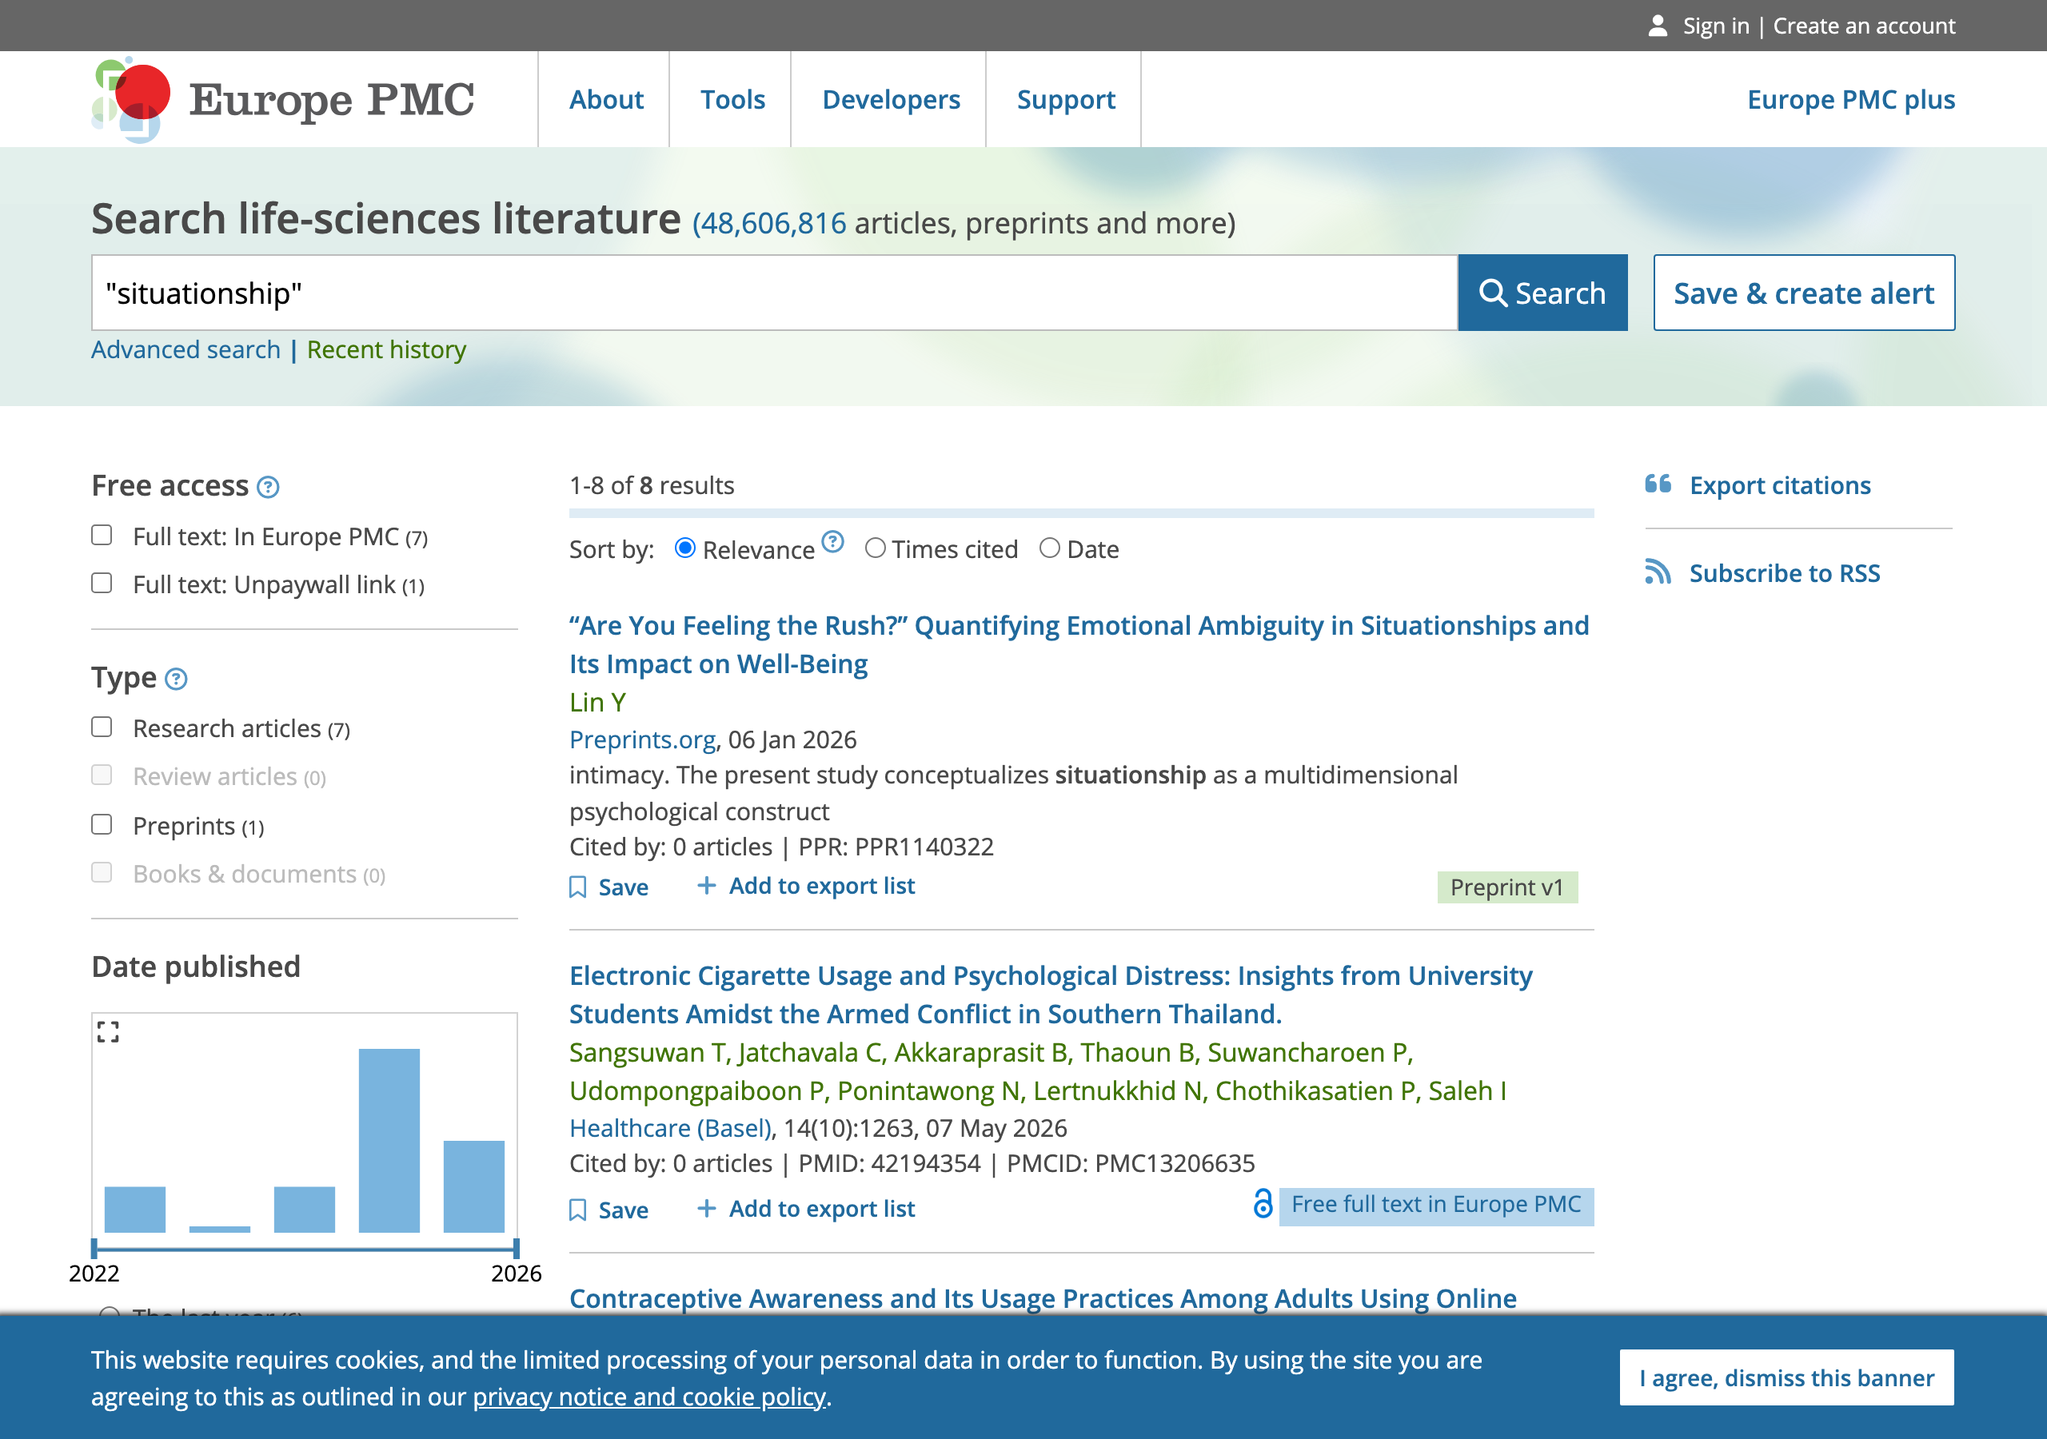Click the search query input field

pyautogui.click(x=774, y=293)
